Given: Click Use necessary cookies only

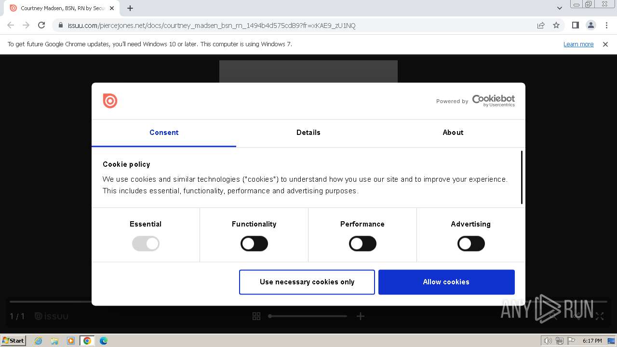Looking at the screenshot, I should (x=307, y=282).
